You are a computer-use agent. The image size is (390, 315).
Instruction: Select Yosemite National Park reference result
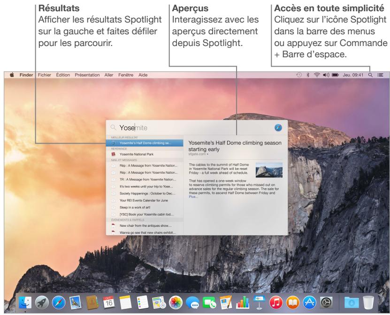point(145,154)
